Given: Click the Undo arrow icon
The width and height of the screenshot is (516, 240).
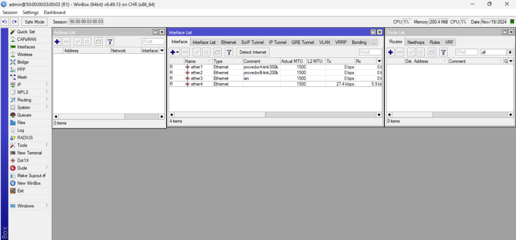Looking at the screenshot, I should pos(5,22).
